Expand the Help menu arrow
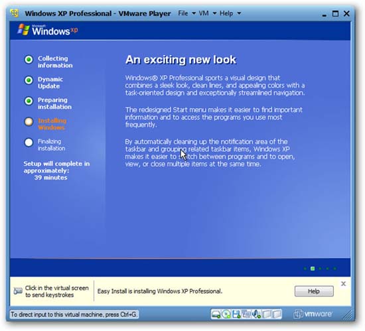This screenshot has width=365, height=331. pyautogui.click(x=239, y=13)
